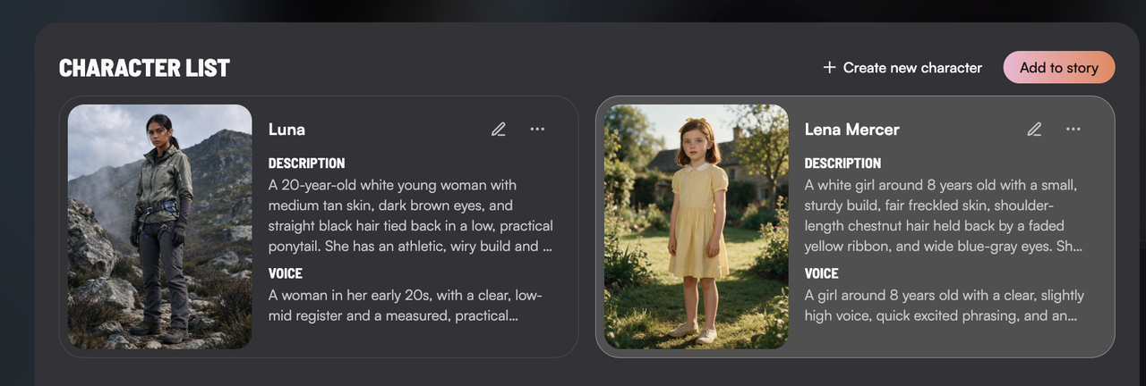
Task: Open Luna's three-dot more options menu
Action: (537, 130)
